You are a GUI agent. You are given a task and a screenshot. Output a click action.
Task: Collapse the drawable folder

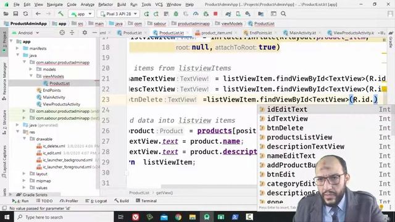click(25, 138)
